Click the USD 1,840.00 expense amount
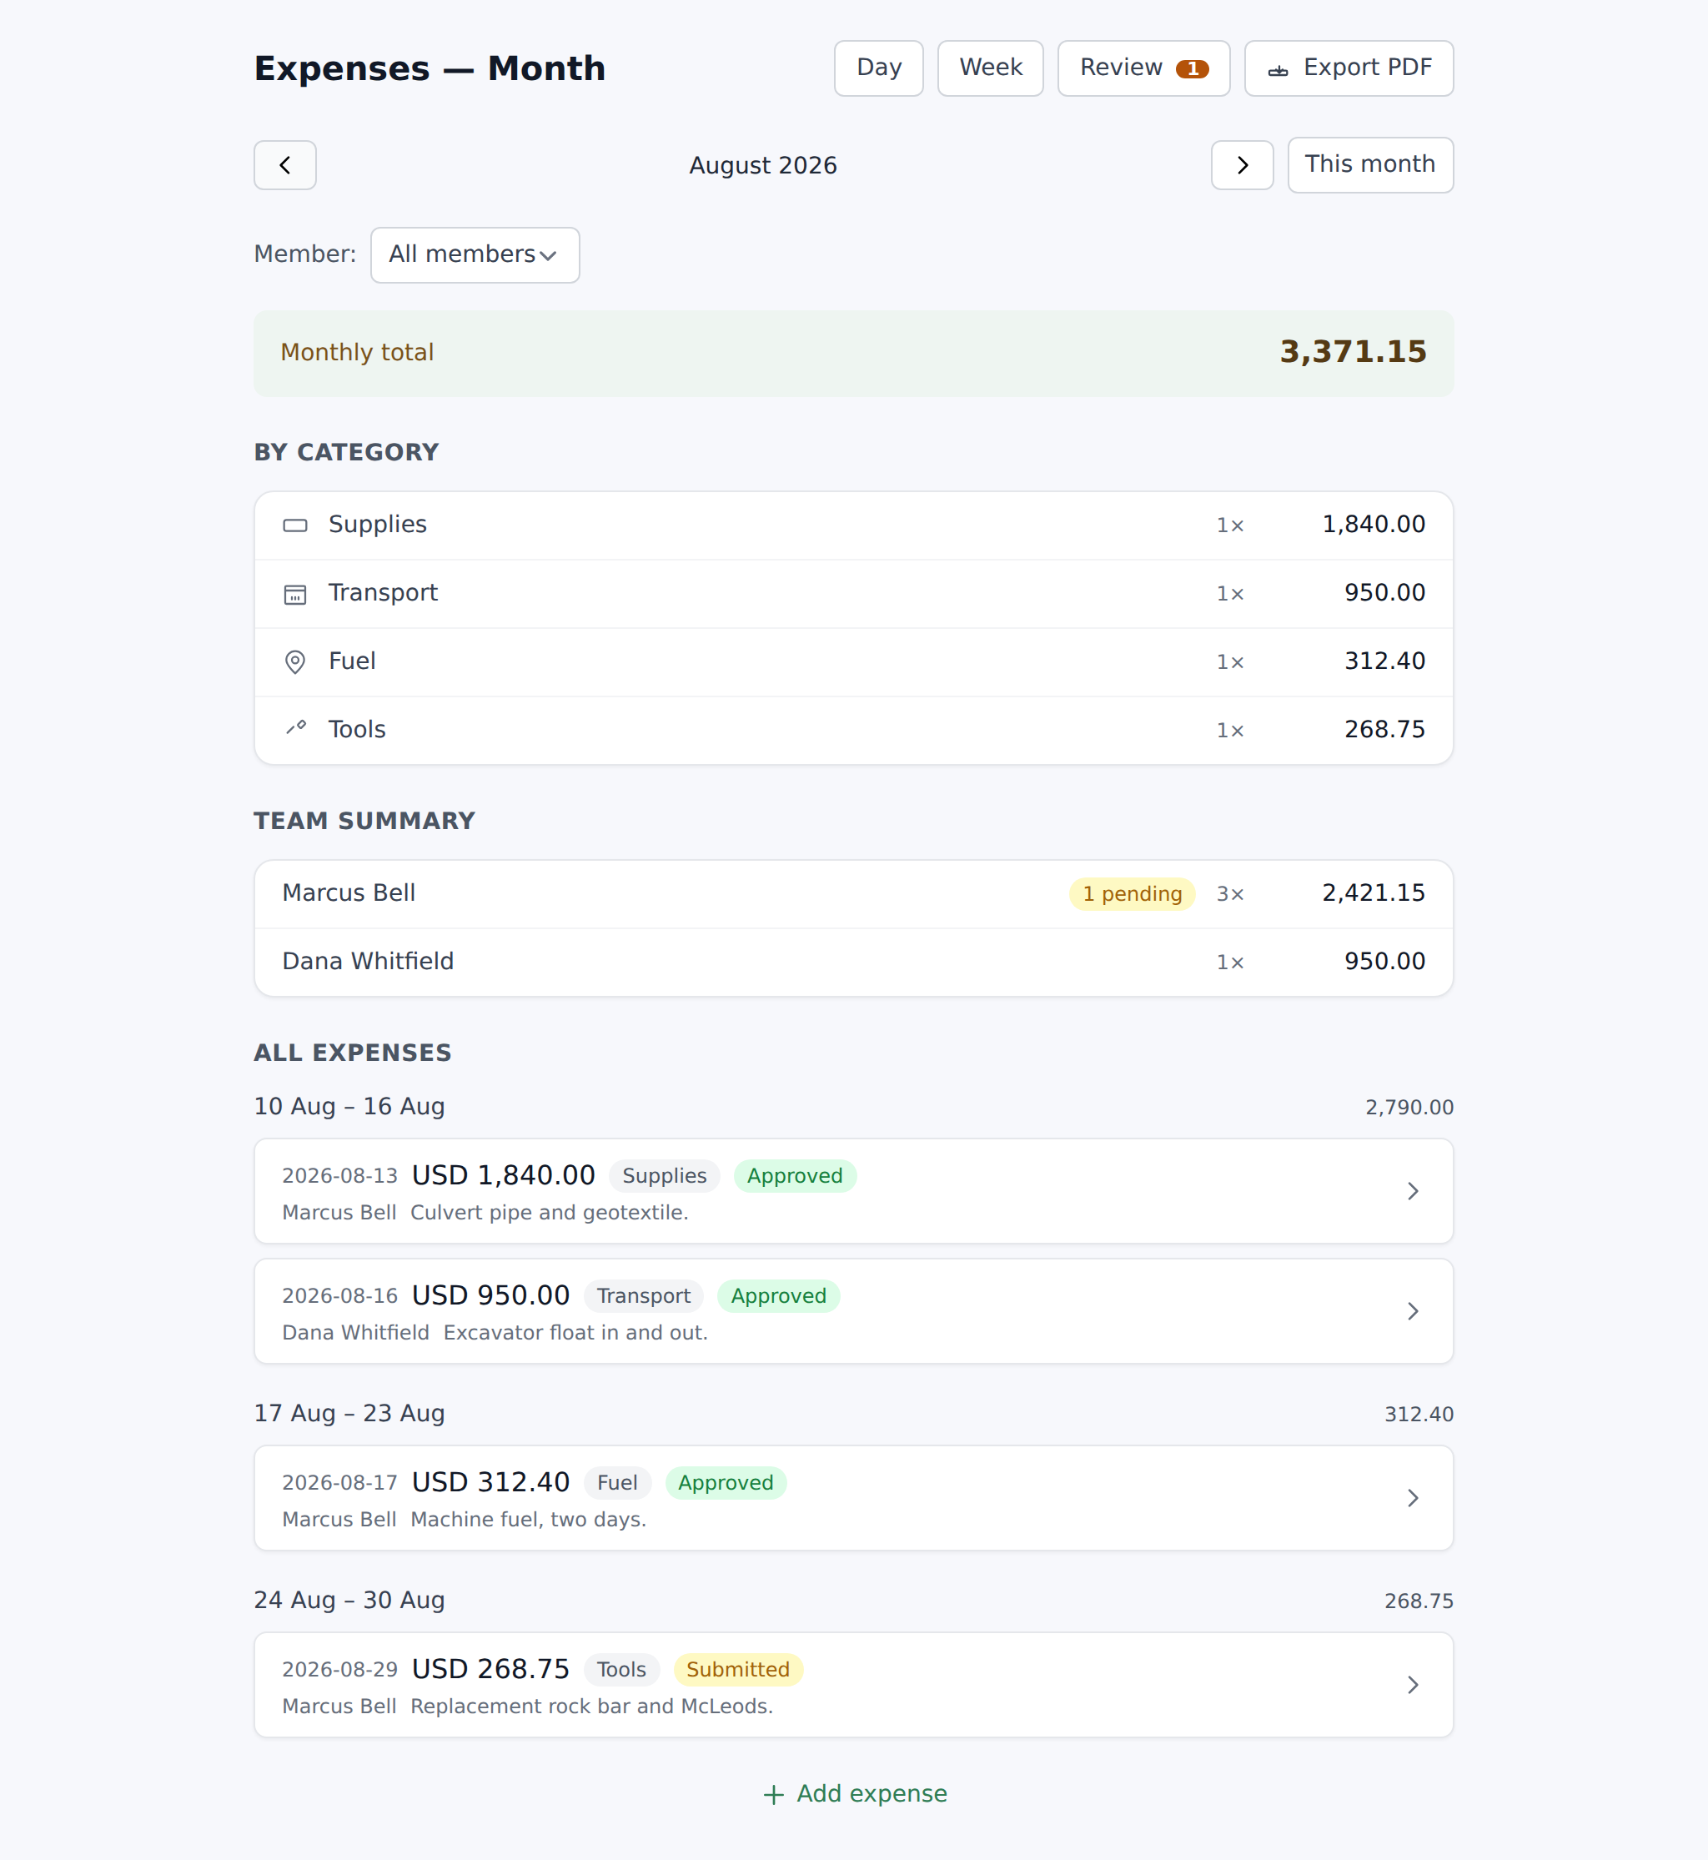Image resolution: width=1708 pixels, height=1860 pixels. [x=503, y=1175]
